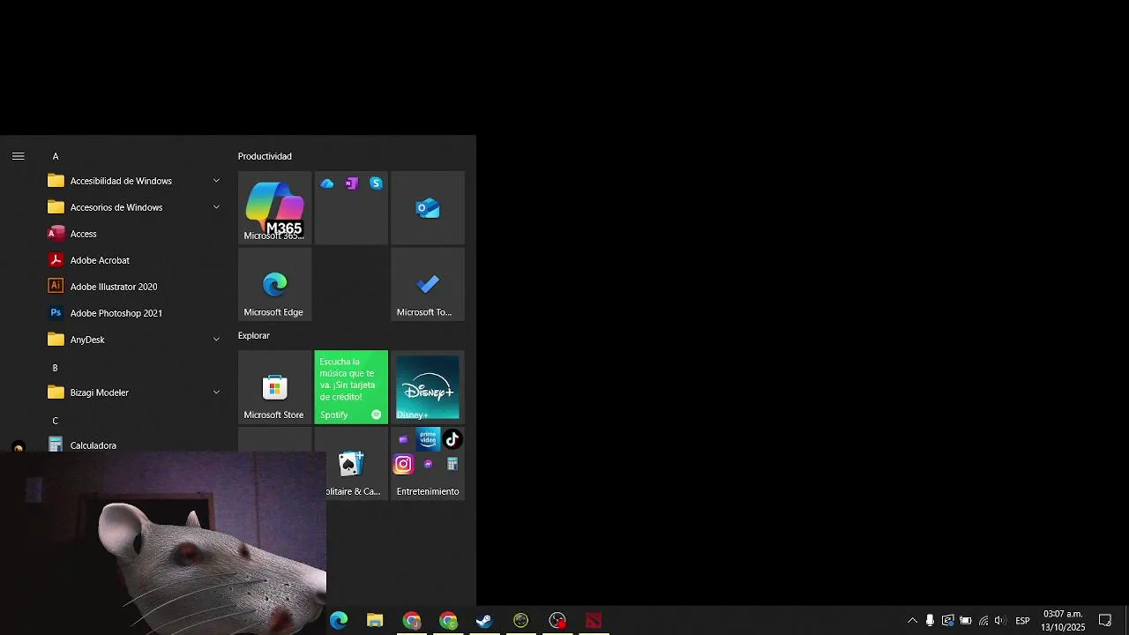
Task: Open the battery status tray icon
Action: click(x=966, y=621)
